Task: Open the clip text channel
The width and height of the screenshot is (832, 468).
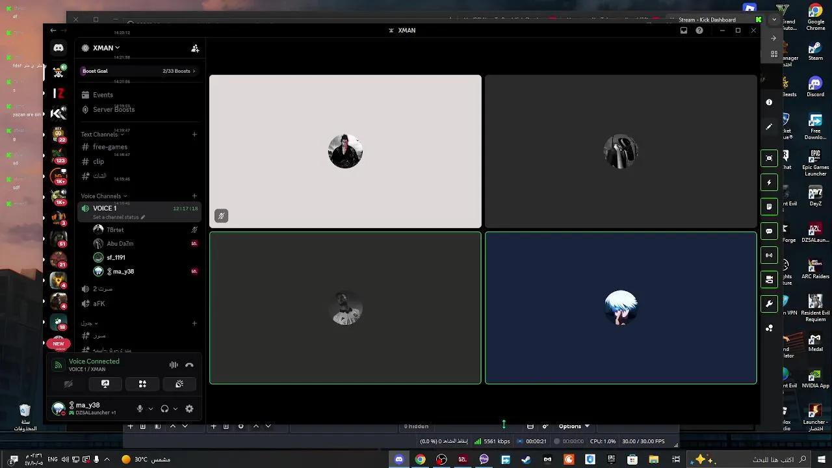Action: [98, 162]
